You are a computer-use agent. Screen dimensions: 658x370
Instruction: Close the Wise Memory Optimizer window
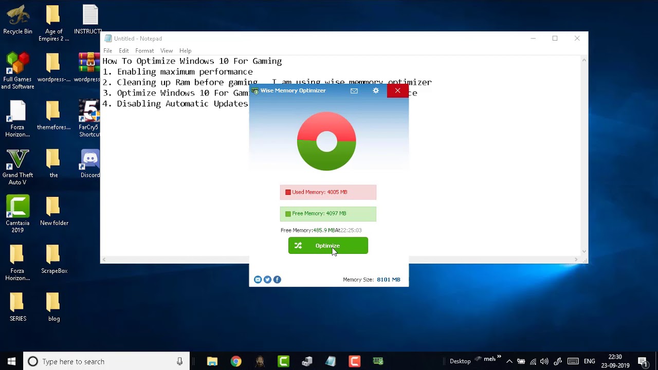point(397,90)
